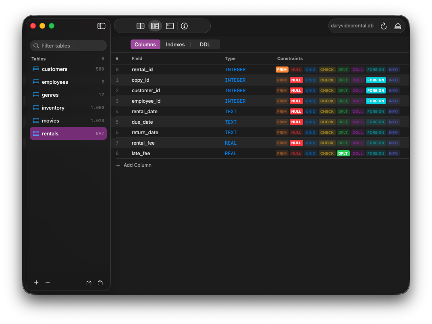The width and height of the screenshot is (432, 324).
Task: Select the rentals table
Action: click(69, 134)
